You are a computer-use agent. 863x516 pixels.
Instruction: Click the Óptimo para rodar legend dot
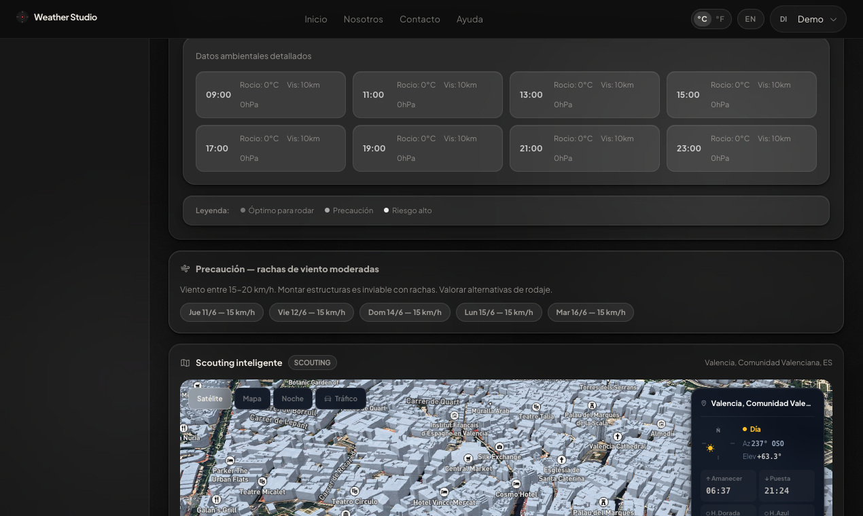coord(243,210)
